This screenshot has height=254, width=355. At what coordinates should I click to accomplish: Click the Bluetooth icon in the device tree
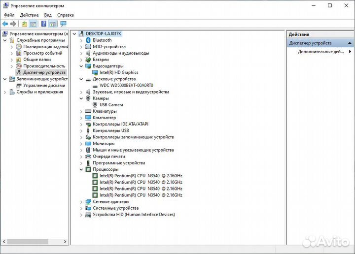88,40
